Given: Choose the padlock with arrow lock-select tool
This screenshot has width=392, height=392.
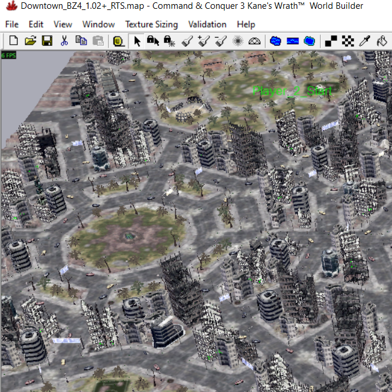Looking at the screenshot, I should (x=153, y=41).
